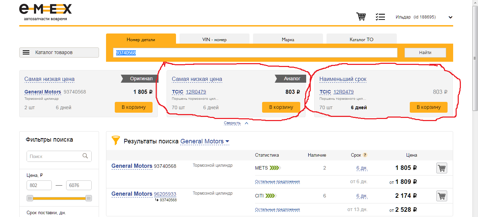Expand the General Motors results brand dropdown
Viewport: 478px width, 217px height.
pyautogui.click(x=205, y=141)
